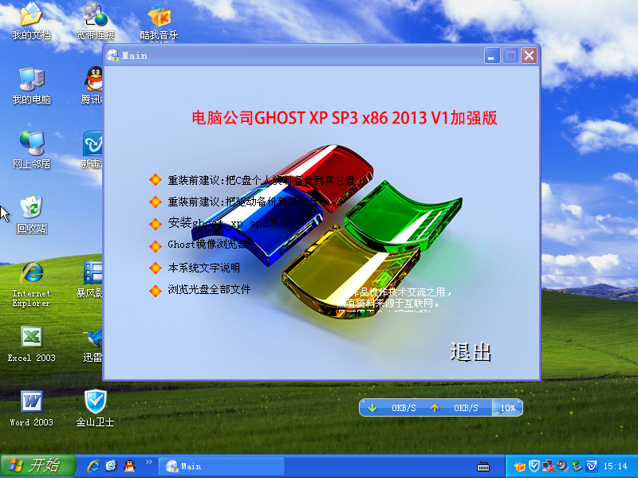This screenshot has height=478, width=638.
Task: Click the 10% usage indicator on floating bar
Action: (x=507, y=408)
